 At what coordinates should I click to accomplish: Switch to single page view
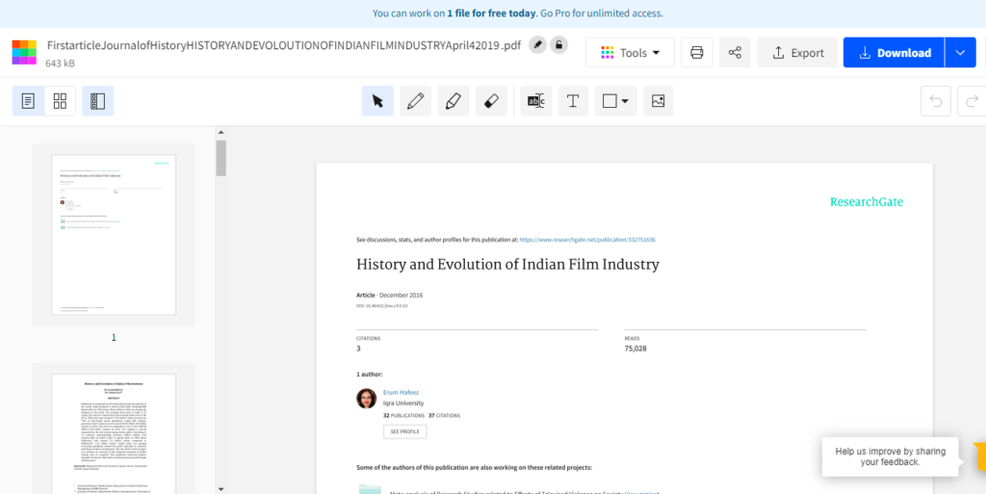29,101
